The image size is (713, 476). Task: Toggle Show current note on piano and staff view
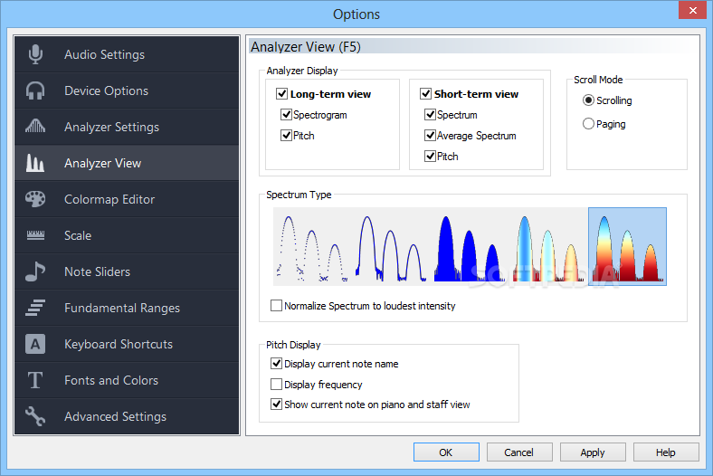point(276,405)
